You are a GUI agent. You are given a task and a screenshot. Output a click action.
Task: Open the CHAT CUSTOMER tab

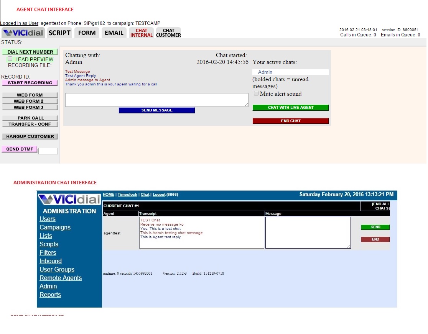(x=168, y=33)
